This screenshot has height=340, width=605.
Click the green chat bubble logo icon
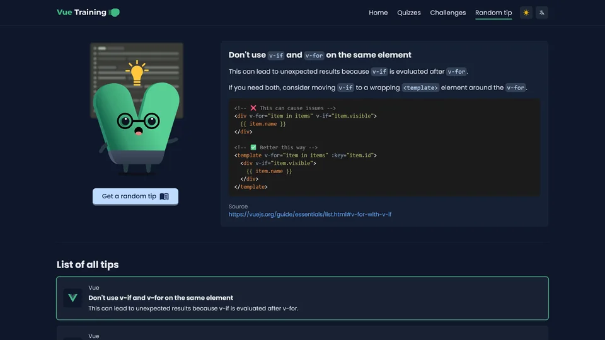[114, 13]
